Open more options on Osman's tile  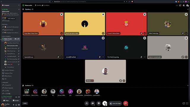tap(124, 81)
